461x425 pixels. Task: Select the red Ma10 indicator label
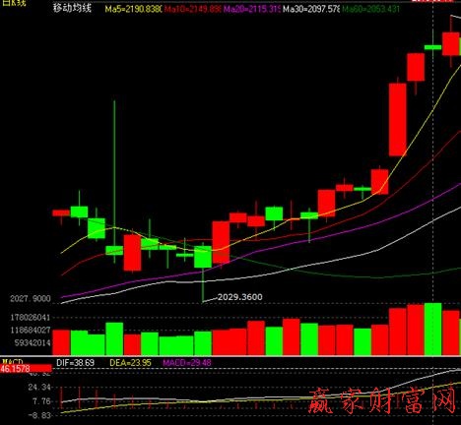pyautogui.click(x=192, y=9)
